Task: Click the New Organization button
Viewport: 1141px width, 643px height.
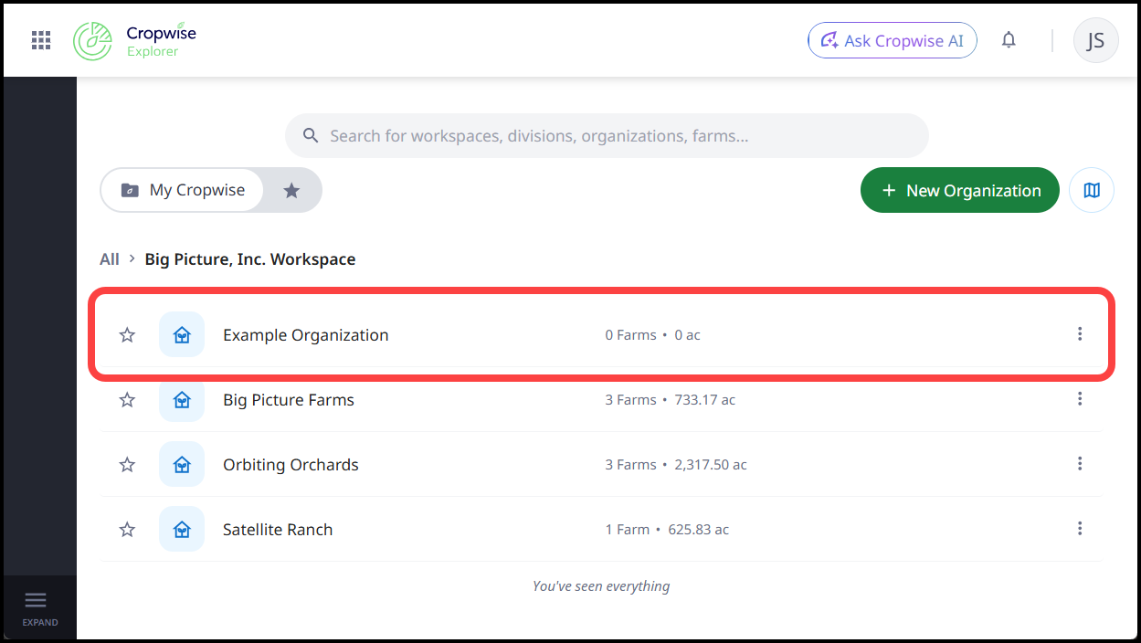Action: [960, 190]
